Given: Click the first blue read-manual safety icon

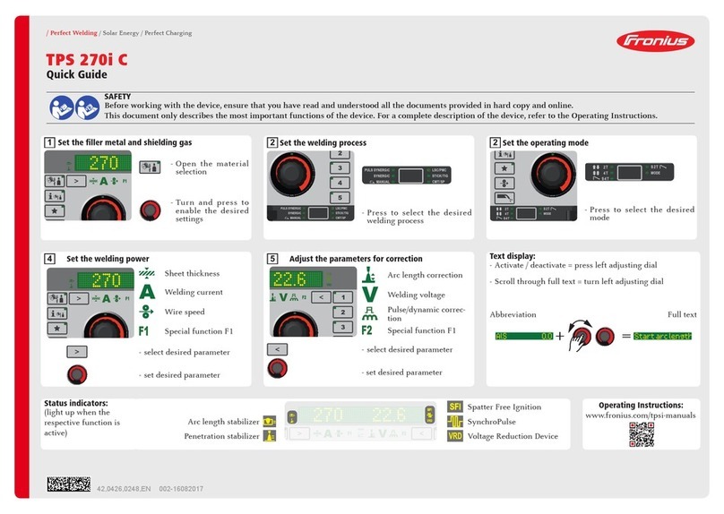Looking at the screenshot, I should (62, 108).
